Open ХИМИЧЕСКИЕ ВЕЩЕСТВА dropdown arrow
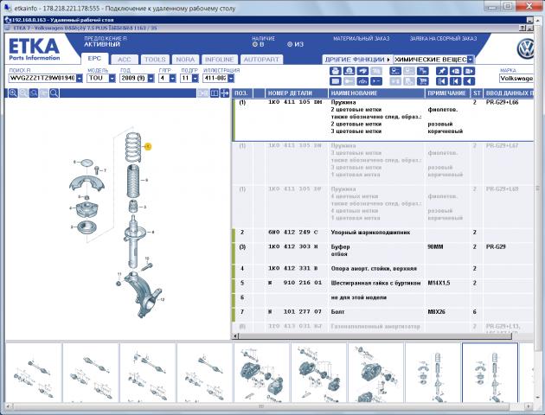The image size is (545, 415). pyautogui.click(x=471, y=60)
